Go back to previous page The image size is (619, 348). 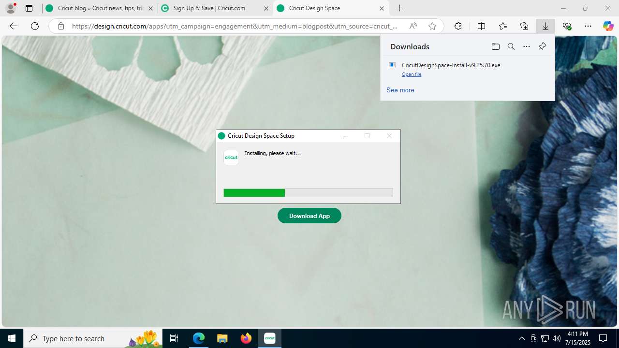point(14,26)
